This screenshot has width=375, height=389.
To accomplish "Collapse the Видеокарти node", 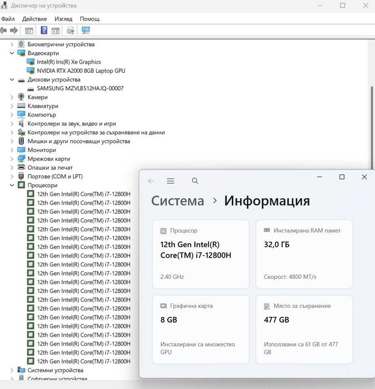I will tap(12, 53).
